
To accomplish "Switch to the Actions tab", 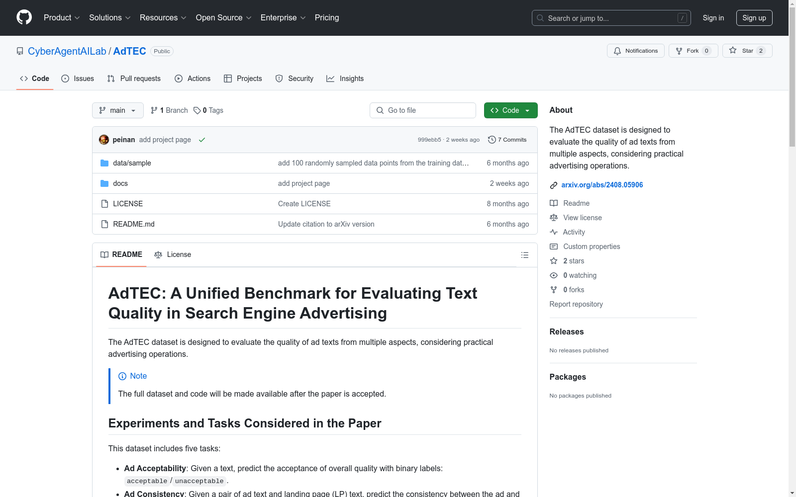I will coord(193,79).
